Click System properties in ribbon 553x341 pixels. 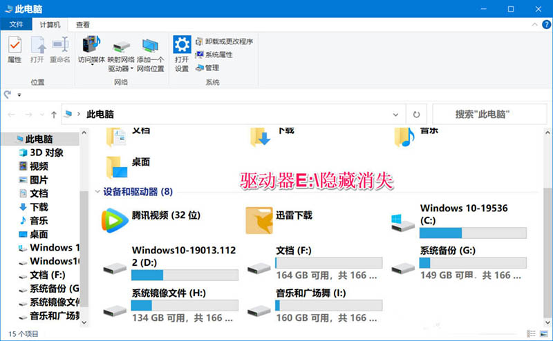(x=214, y=55)
